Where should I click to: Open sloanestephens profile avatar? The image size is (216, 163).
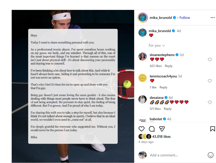point(143,57)
